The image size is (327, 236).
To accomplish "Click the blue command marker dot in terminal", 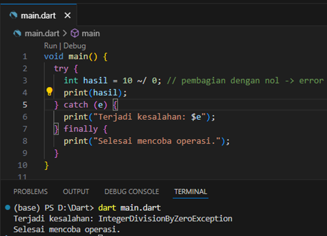I will pyautogui.click(x=8, y=208).
